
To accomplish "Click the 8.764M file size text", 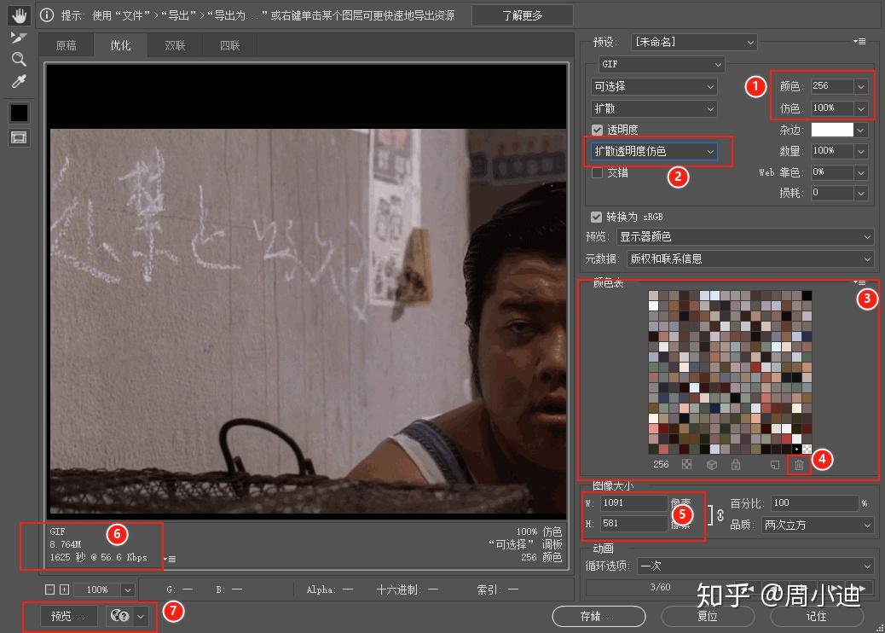I will click(66, 544).
